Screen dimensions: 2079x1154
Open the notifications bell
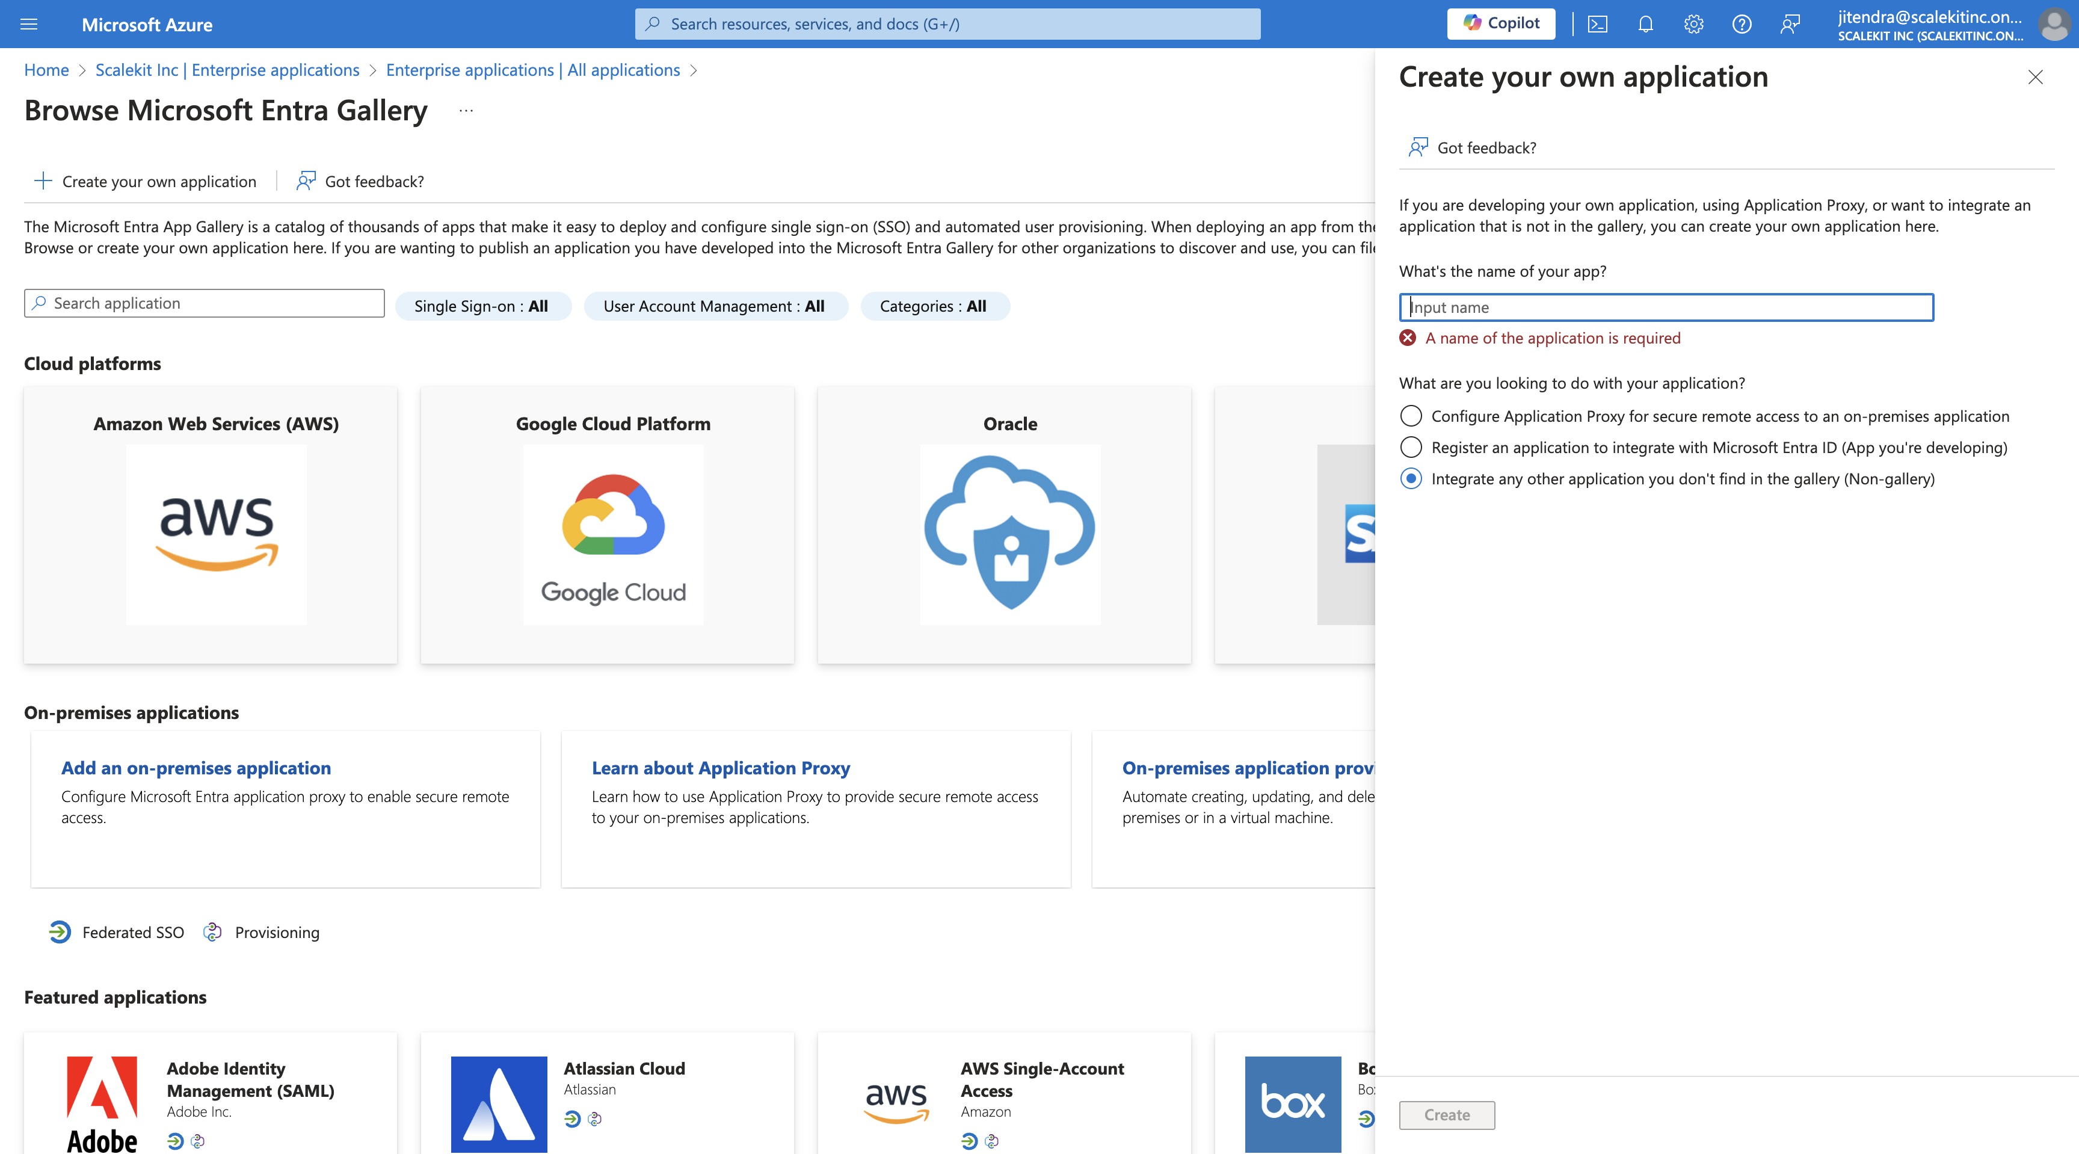click(x=1646, y=24)
